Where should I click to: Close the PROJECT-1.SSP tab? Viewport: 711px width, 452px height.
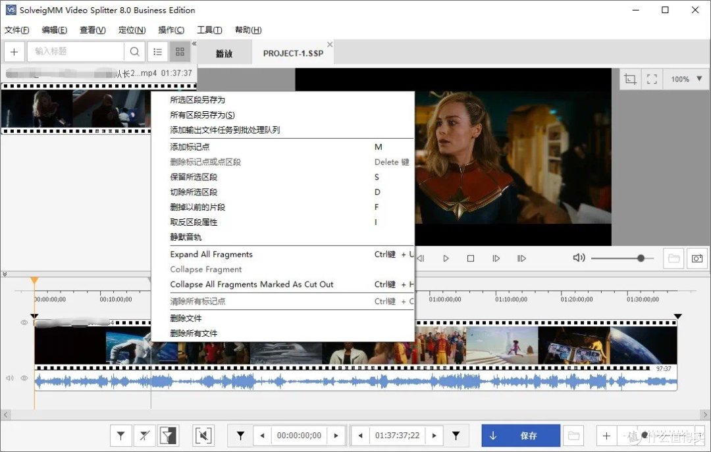click(330, 45)
